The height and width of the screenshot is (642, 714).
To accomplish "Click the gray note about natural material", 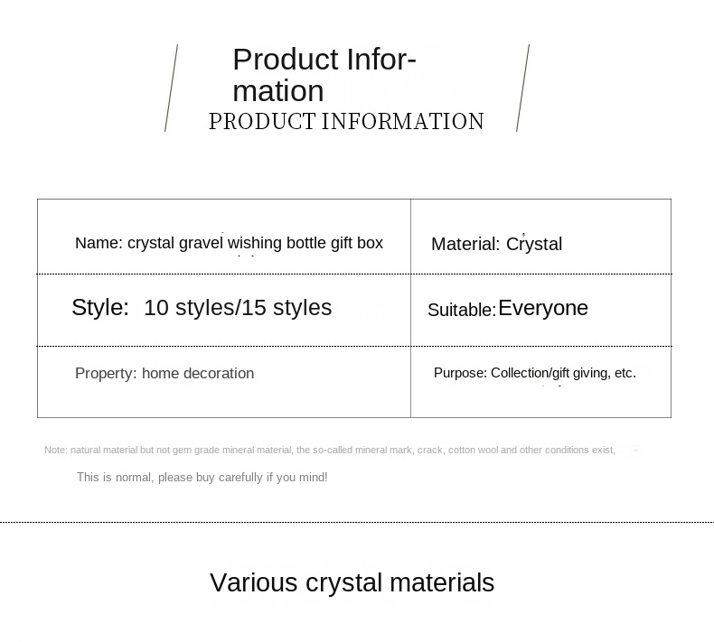I will pyautogui.click(x=330, y=450).
